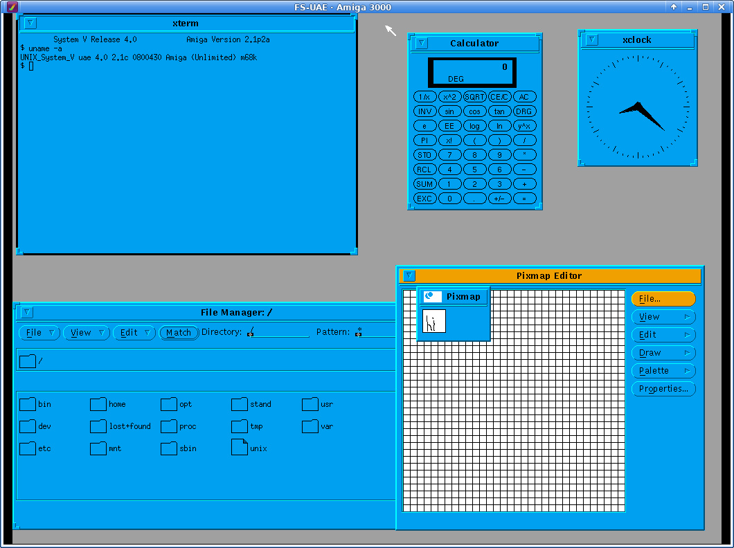The image size is (734, 548).
Task: Click the tan key on Calculator
Action: (x=499, y=111)
